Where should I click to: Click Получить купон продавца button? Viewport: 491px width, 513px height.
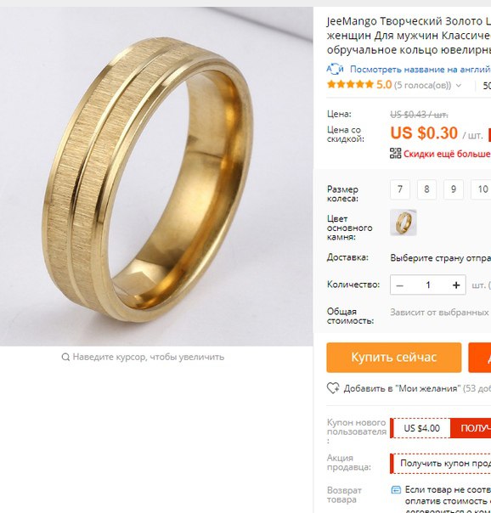click(441, 463)
